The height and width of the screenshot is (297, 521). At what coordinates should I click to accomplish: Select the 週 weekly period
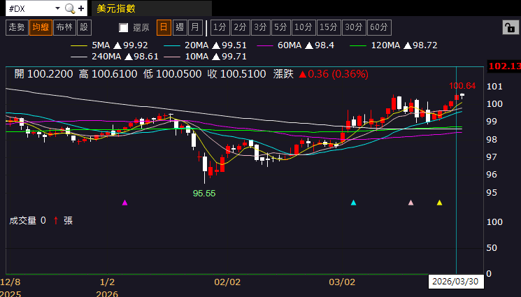click(180, 27)
